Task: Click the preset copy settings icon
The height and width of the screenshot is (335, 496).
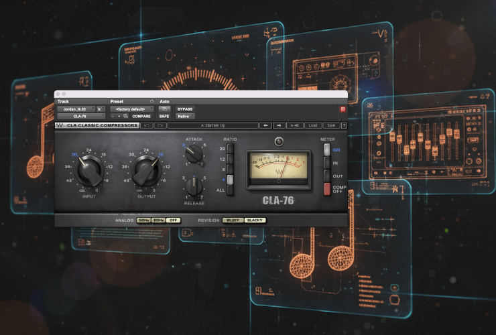Action: 125,117
